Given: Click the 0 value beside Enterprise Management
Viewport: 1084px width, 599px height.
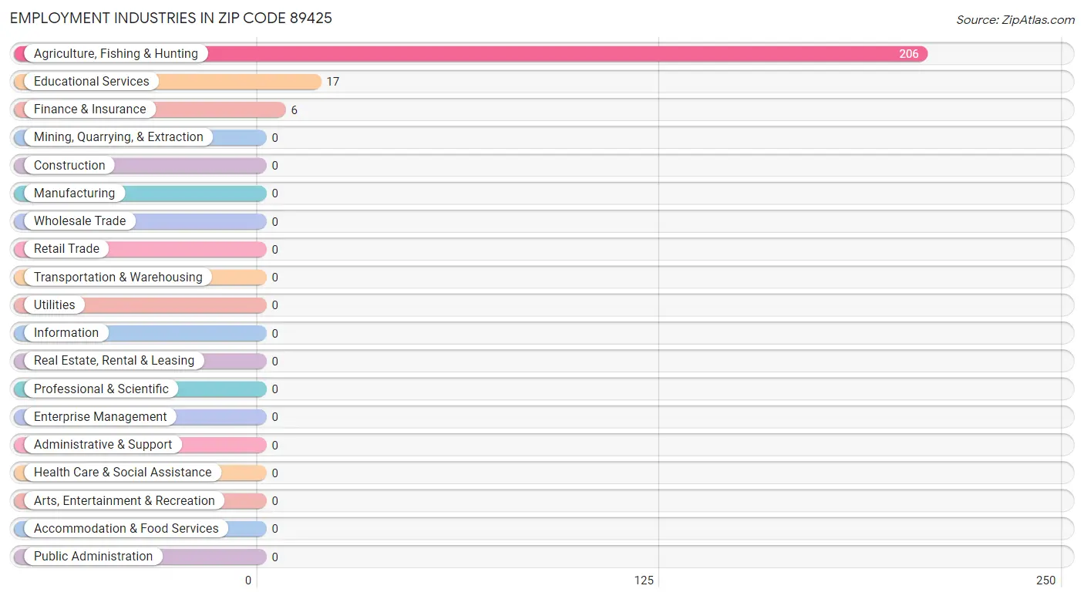Looking at the screenshot, I should [x=274, y=417].
